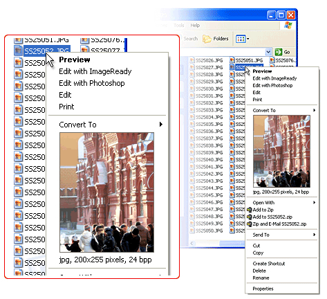Click the Search toolbar button
The width and height of the screenshot is (327, 299).
coord(190,39)
